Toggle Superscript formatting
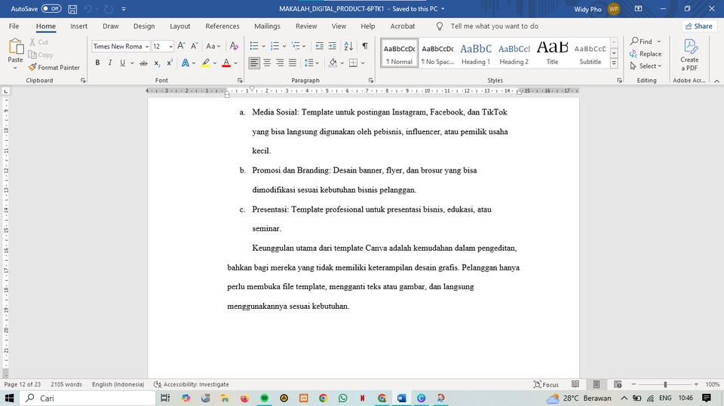724x406 pixels. 170,63
